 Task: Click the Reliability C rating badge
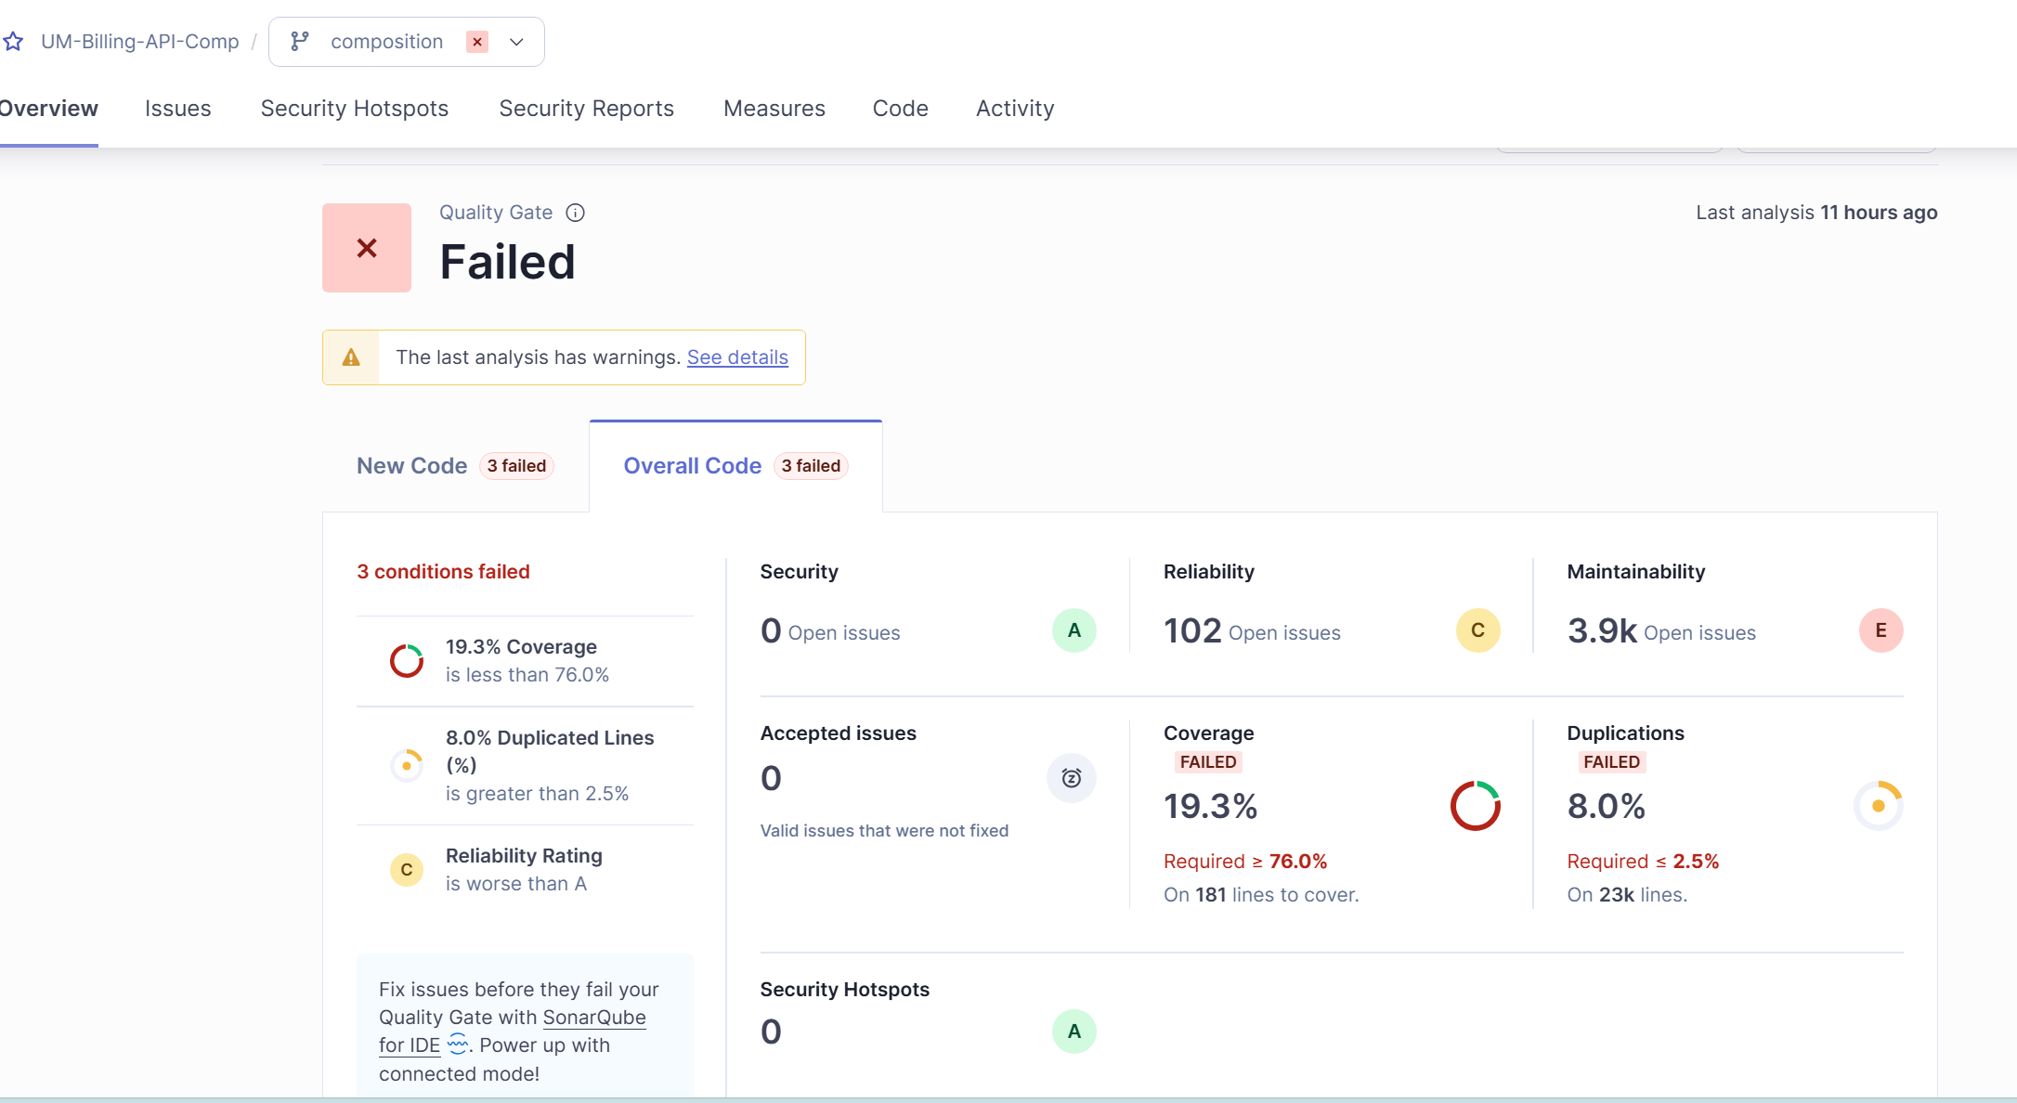pos(1477,630)
